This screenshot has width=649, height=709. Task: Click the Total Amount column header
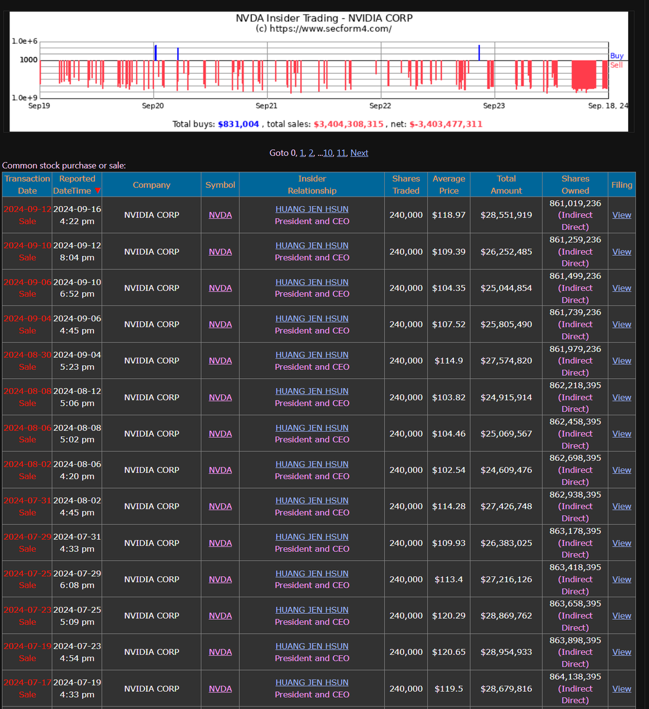(506, 185)
